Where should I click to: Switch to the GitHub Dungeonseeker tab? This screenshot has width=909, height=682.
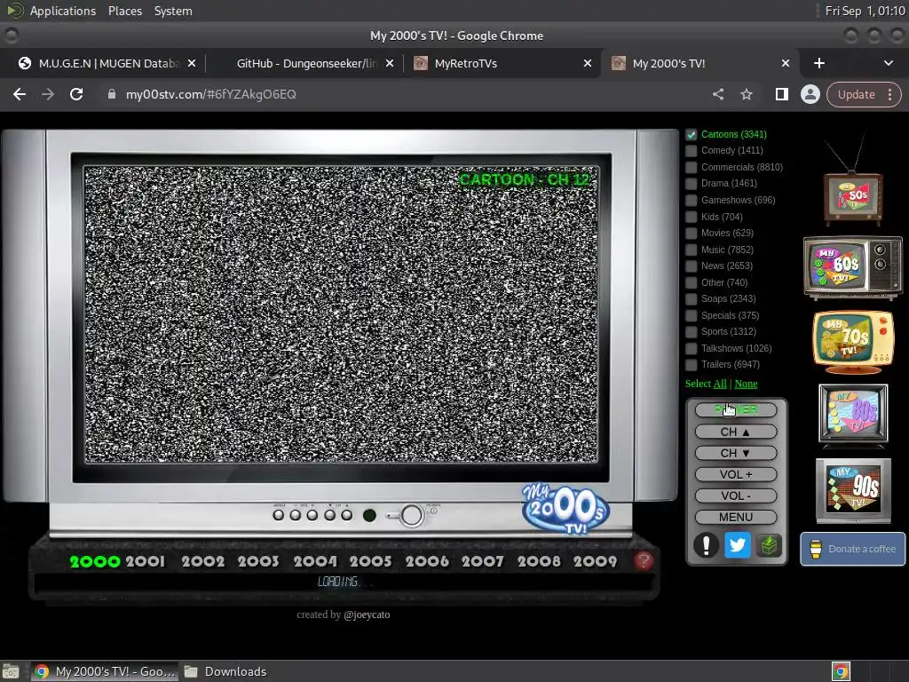[306, 63]
